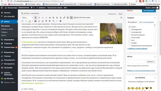Click Add SW Shortcode button

82,17
